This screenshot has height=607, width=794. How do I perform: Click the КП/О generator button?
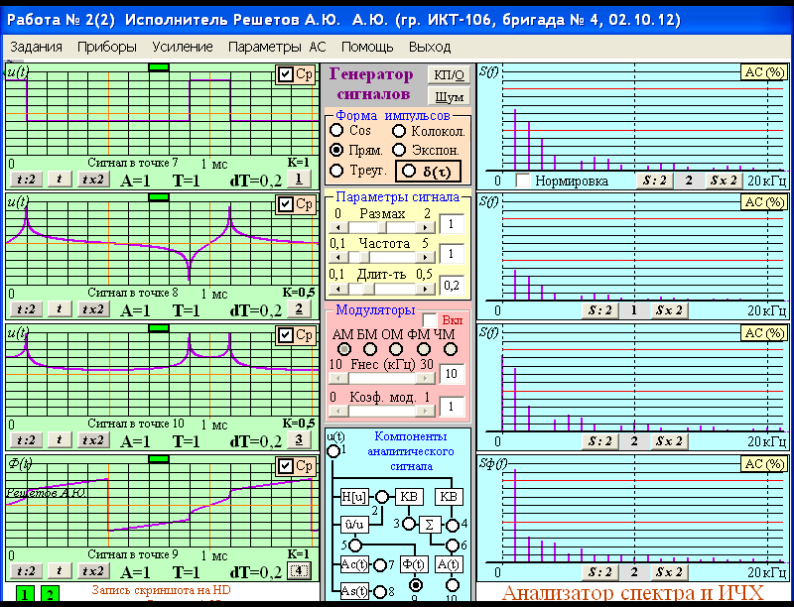449,74
